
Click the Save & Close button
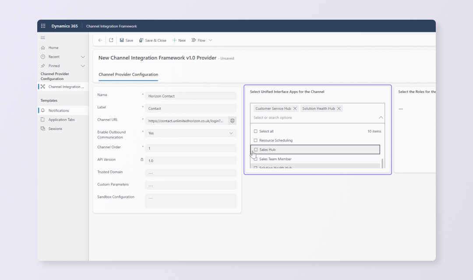153,40
